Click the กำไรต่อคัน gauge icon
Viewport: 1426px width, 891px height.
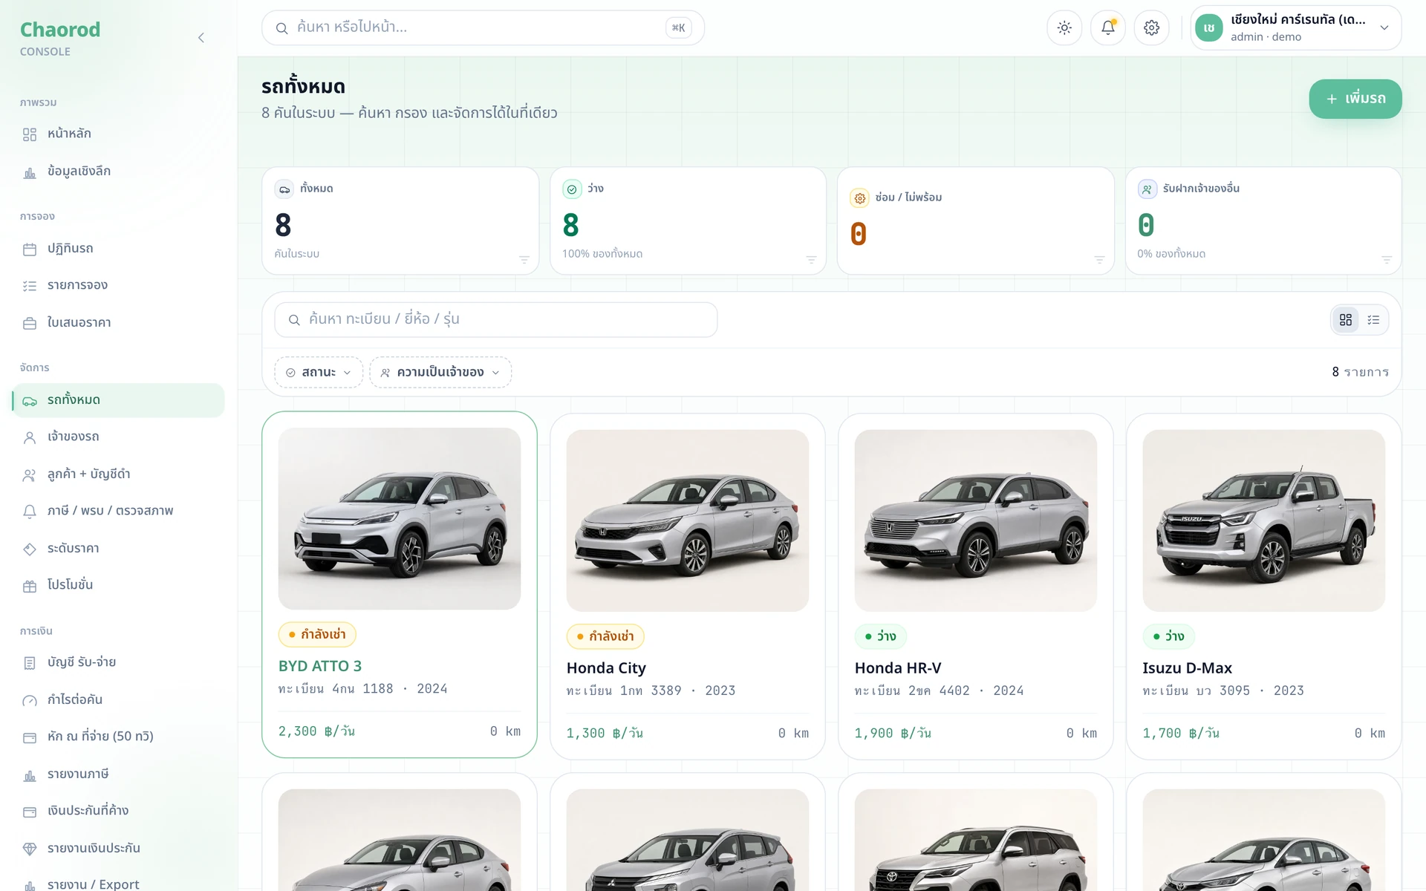tap(30, 700)
